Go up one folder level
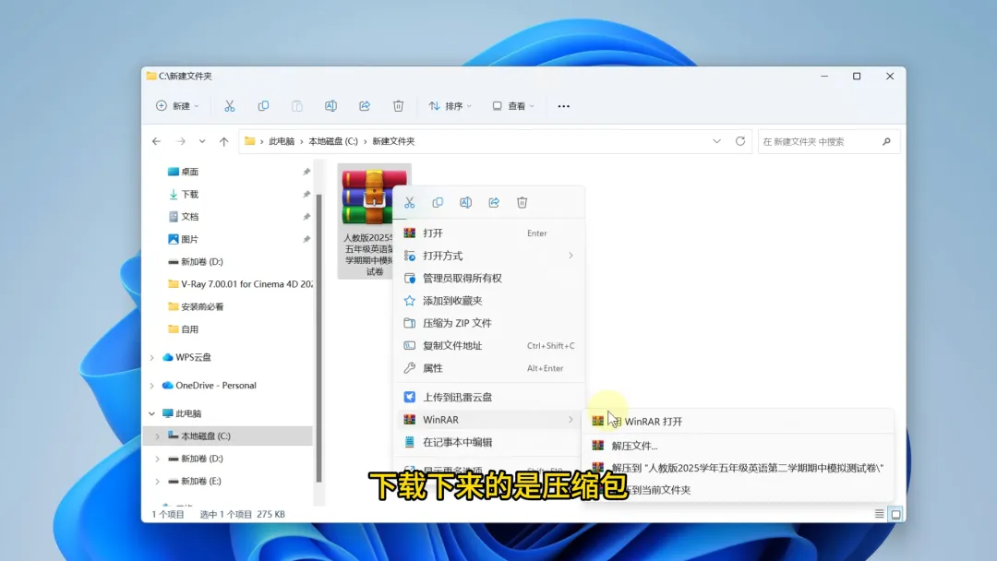Viewport: 997px width, 561px height. tap(223, 141)
